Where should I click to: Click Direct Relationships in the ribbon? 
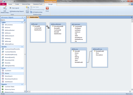(37, 10)
